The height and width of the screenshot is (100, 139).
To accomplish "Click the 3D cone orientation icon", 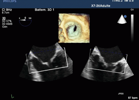I will (122, 19).
